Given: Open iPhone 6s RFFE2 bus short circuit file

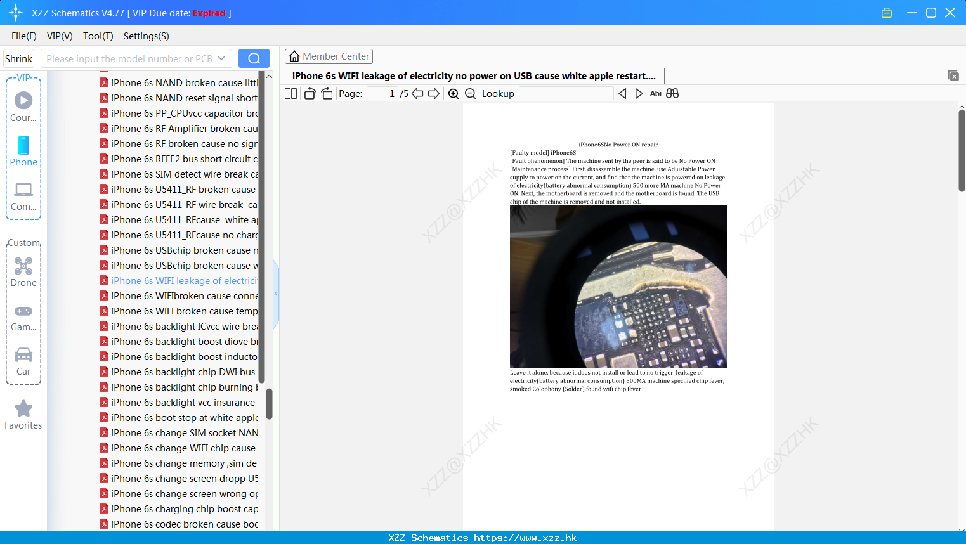Looking at the screenshot, I should (178, 159).
